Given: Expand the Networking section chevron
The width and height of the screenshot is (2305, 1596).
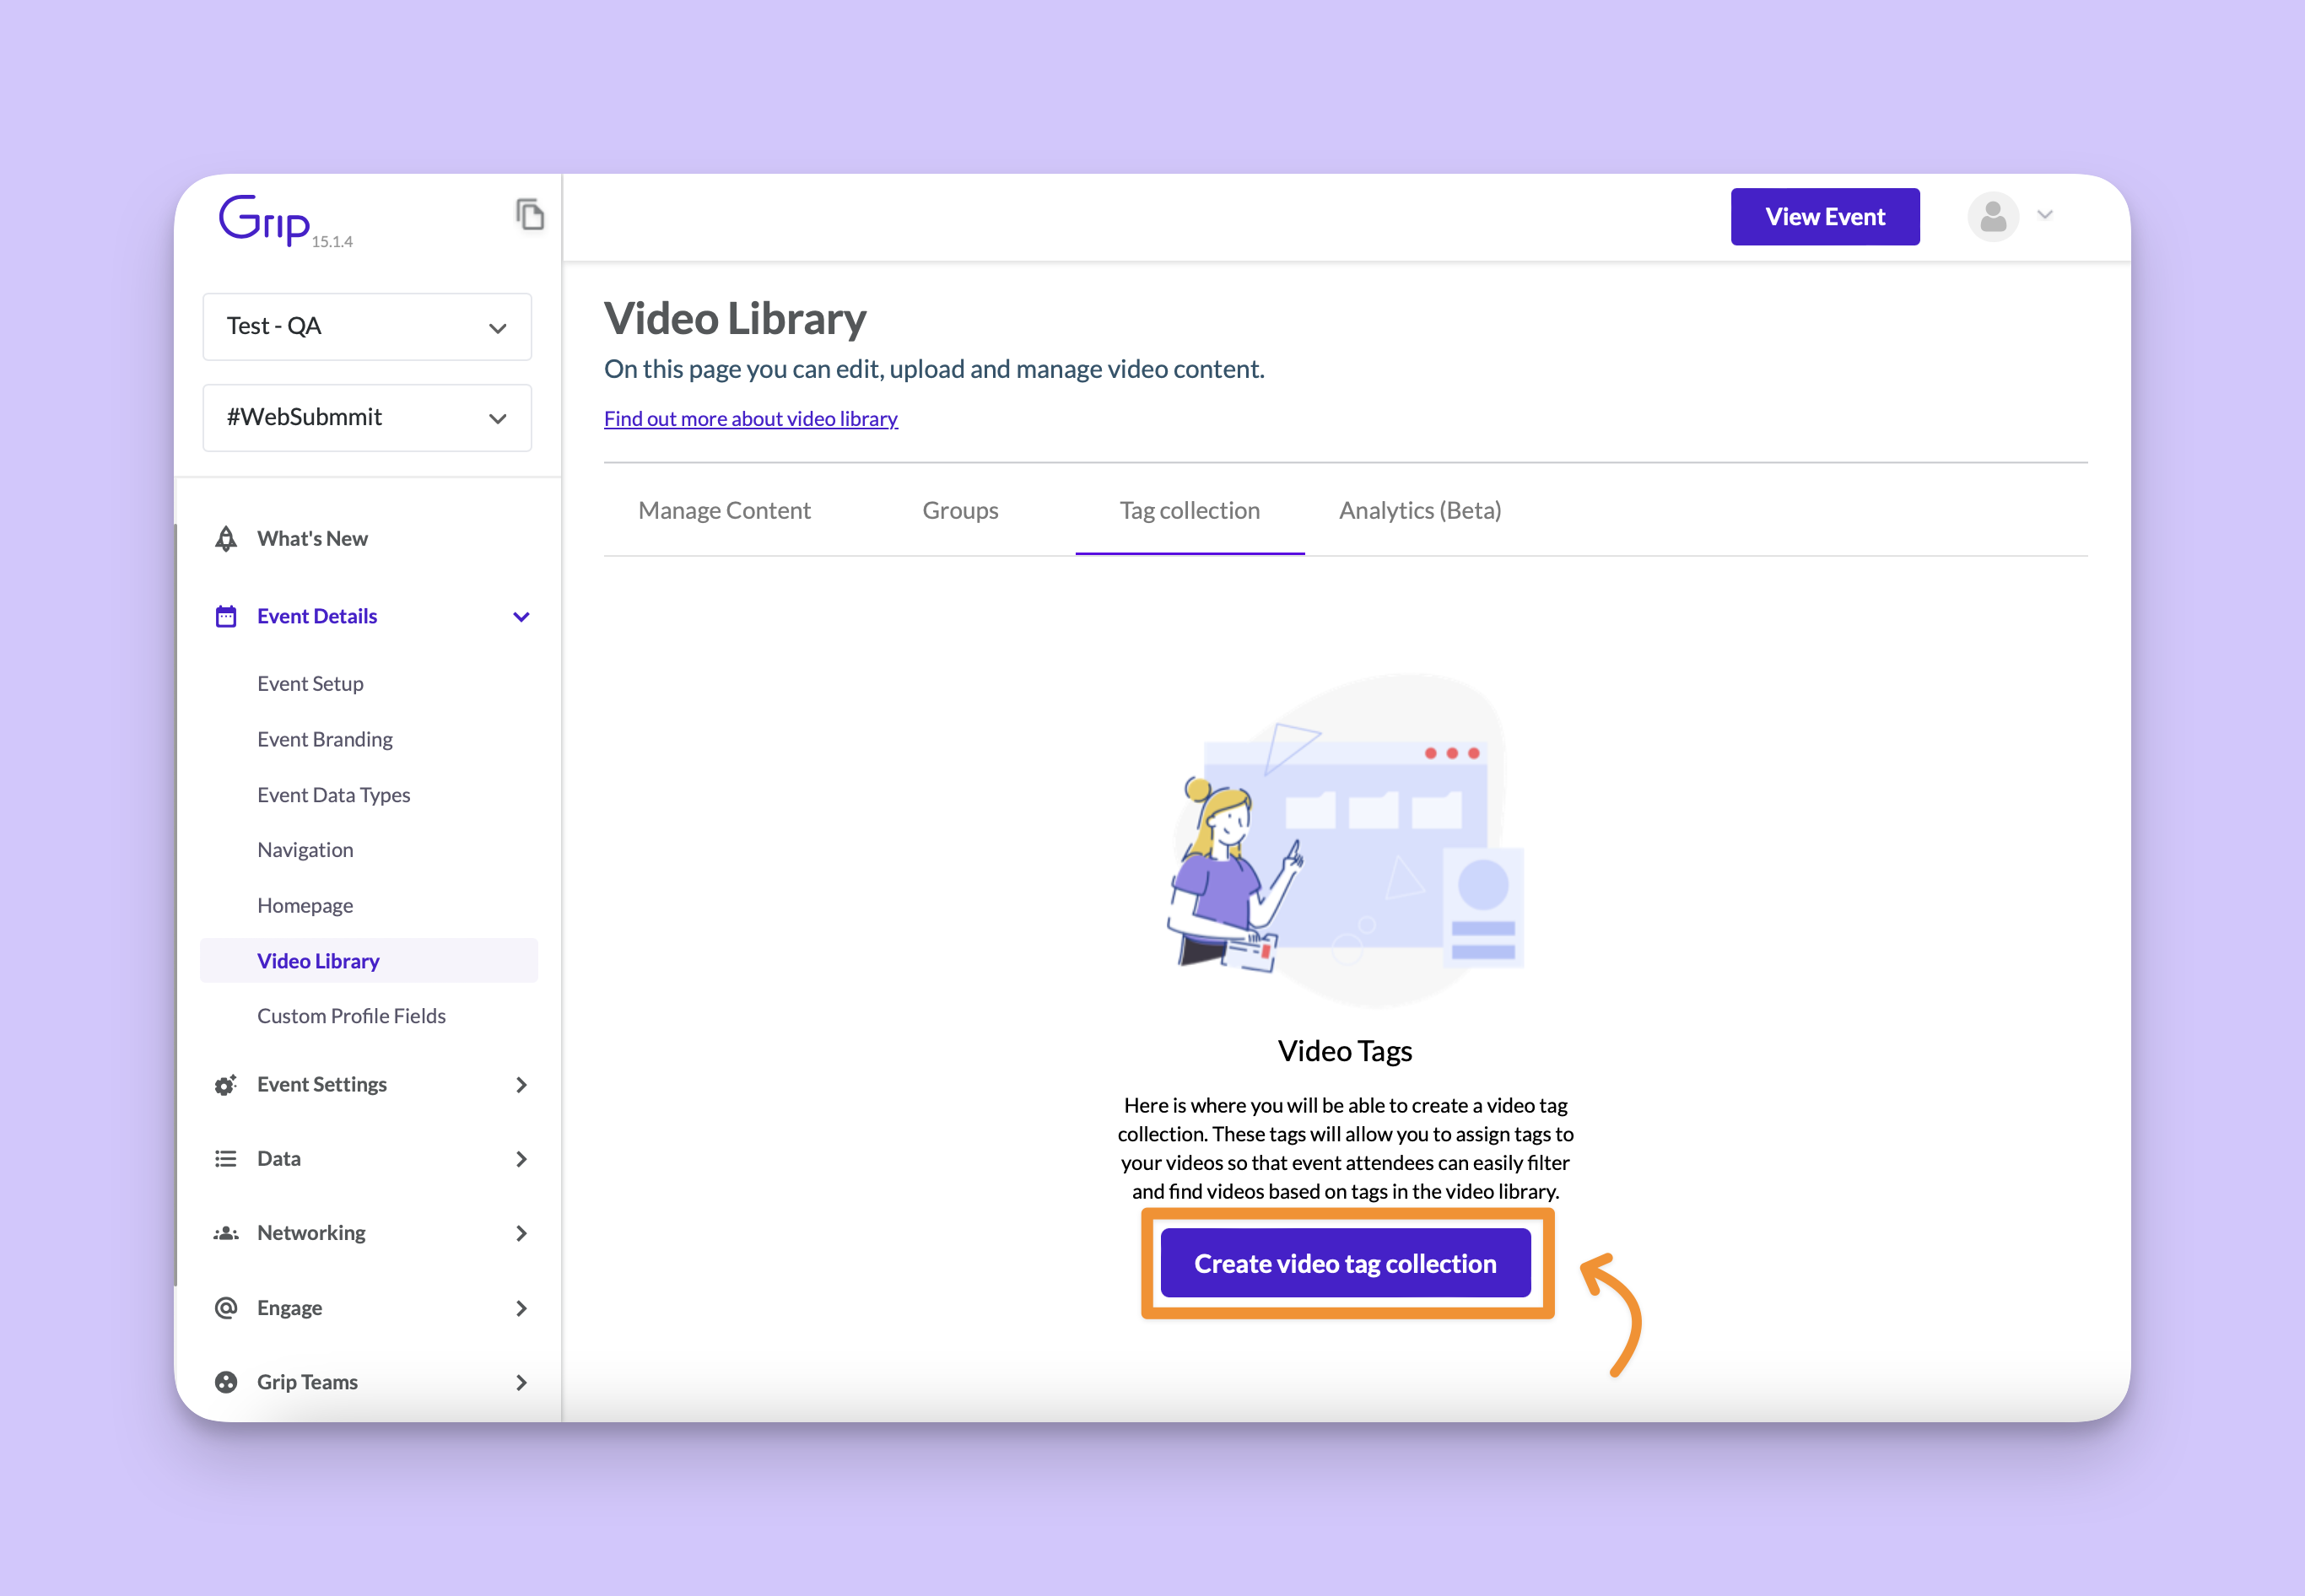Looking at the screenshot, I should 521,1233.
